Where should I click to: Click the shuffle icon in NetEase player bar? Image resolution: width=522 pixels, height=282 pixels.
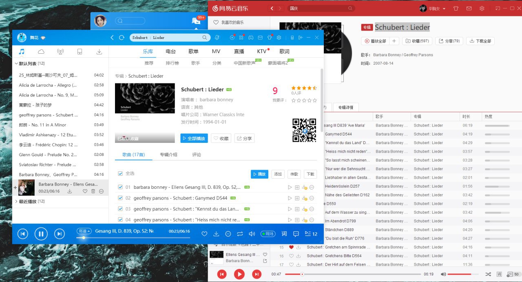[x=488, y=274]
